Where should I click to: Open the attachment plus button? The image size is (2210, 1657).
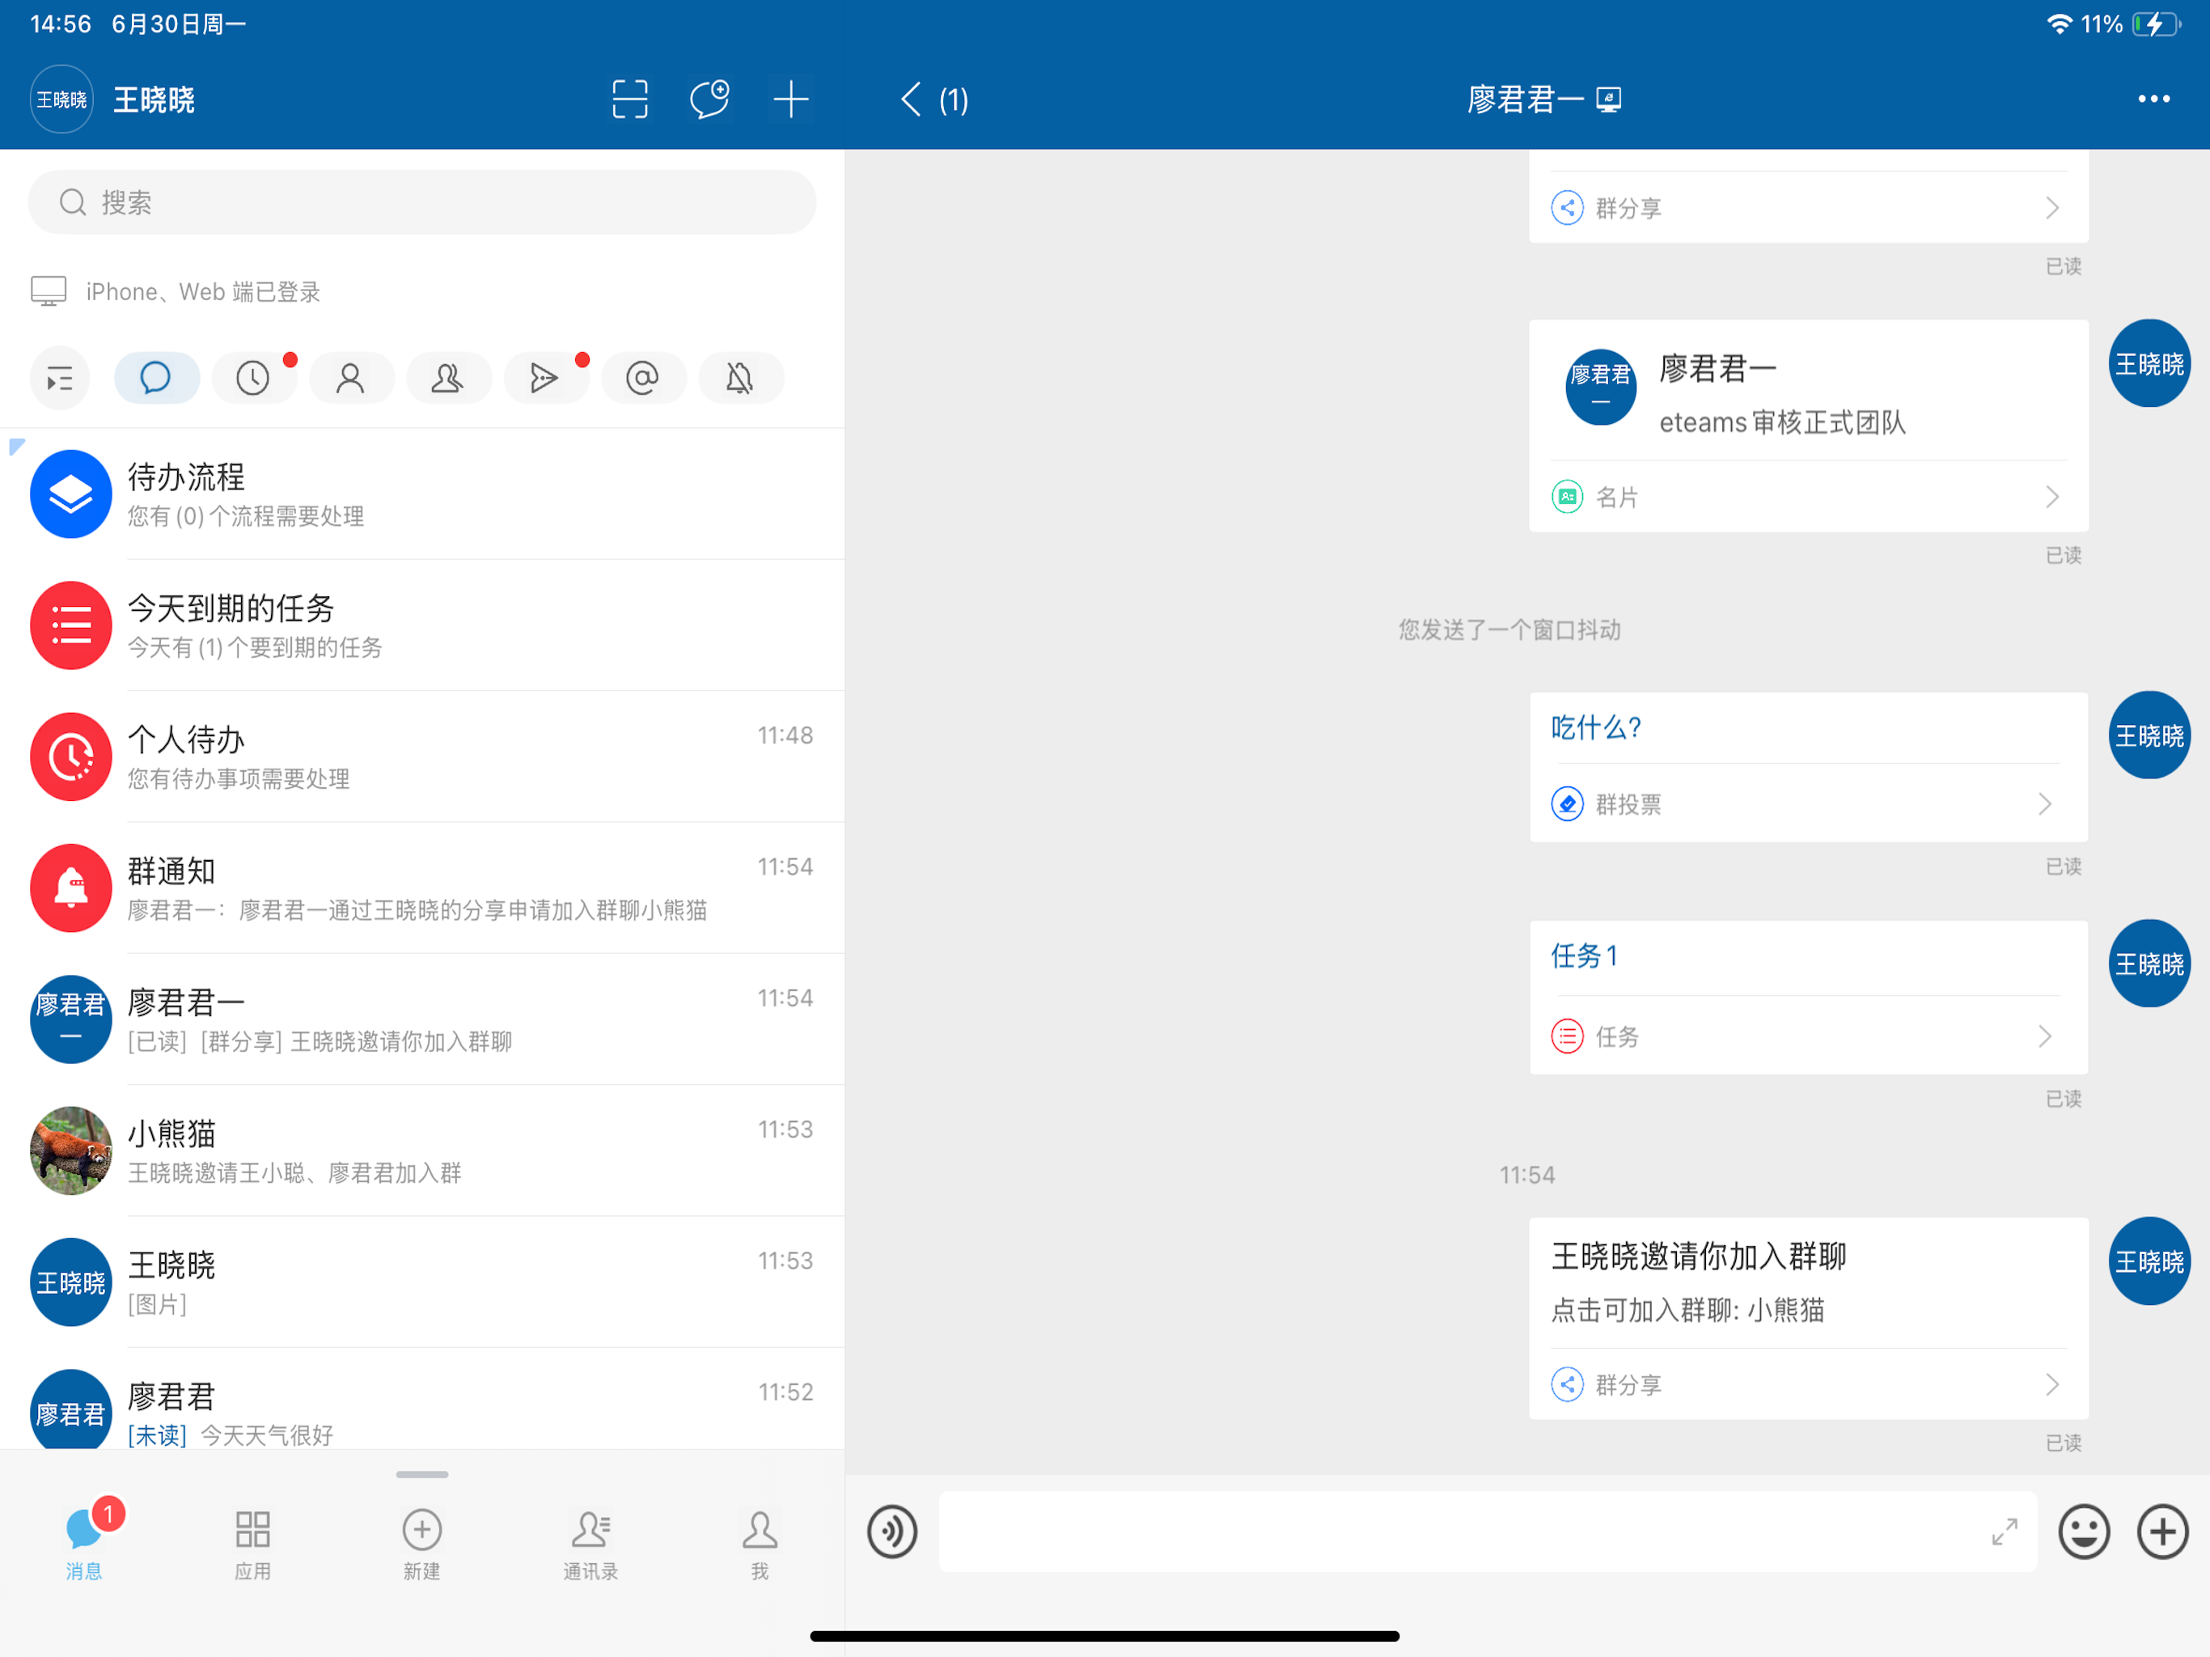pos(2162,1531)
